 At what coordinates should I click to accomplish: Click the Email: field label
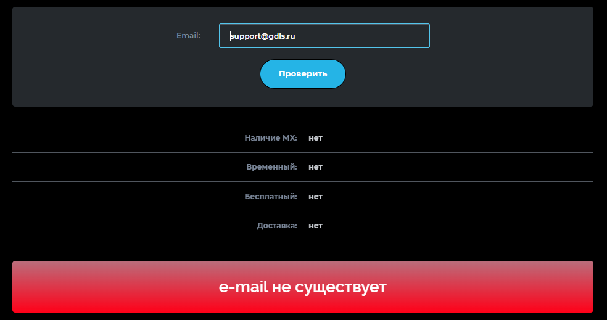(x=189, y=36)
